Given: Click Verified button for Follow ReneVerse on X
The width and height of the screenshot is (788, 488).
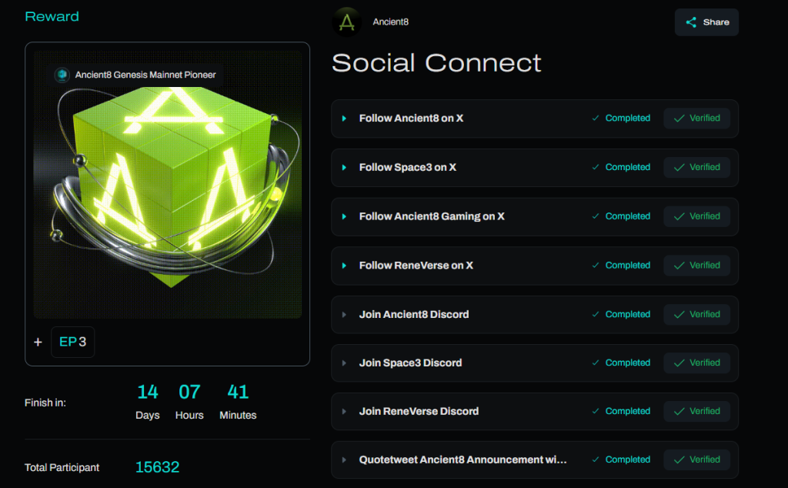Looking at the screenshot, I should (x=697, y=266).
